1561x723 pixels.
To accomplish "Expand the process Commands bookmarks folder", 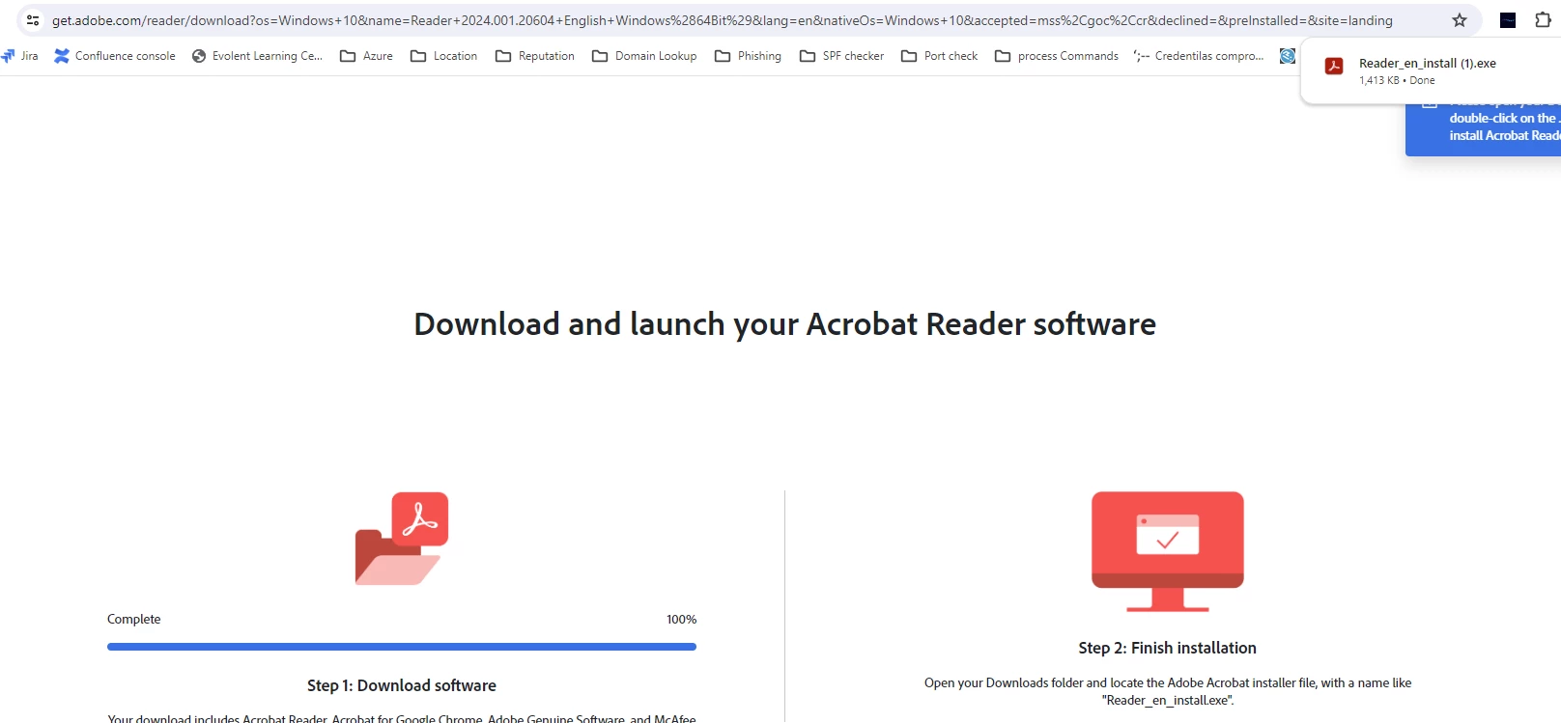I will [x=1056, y=56].
